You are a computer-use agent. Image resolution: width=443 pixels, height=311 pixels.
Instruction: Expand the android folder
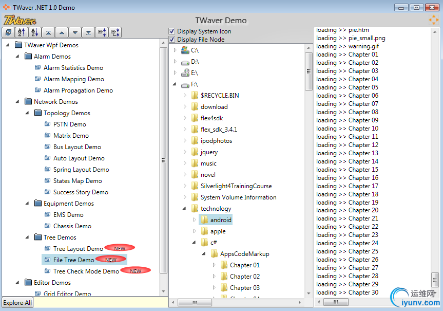tap(195, 220)
